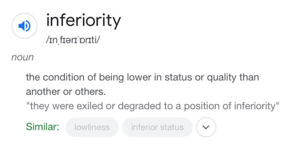Click the word "position" in the example sentence
298x152 pixels.
196,106
